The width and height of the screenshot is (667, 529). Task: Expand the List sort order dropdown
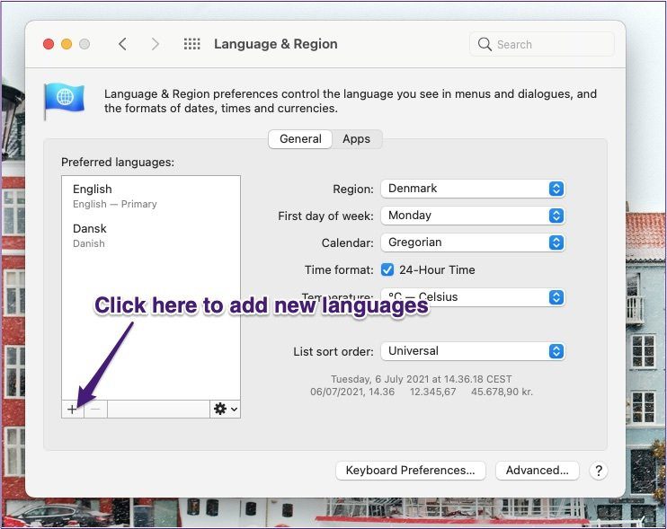(x=473, y=351)
